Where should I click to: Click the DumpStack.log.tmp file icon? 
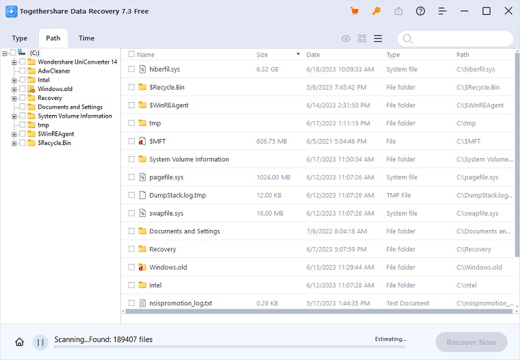[142, 195]
